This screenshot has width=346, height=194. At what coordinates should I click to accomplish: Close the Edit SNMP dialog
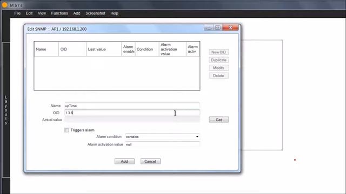pos(231,27)
